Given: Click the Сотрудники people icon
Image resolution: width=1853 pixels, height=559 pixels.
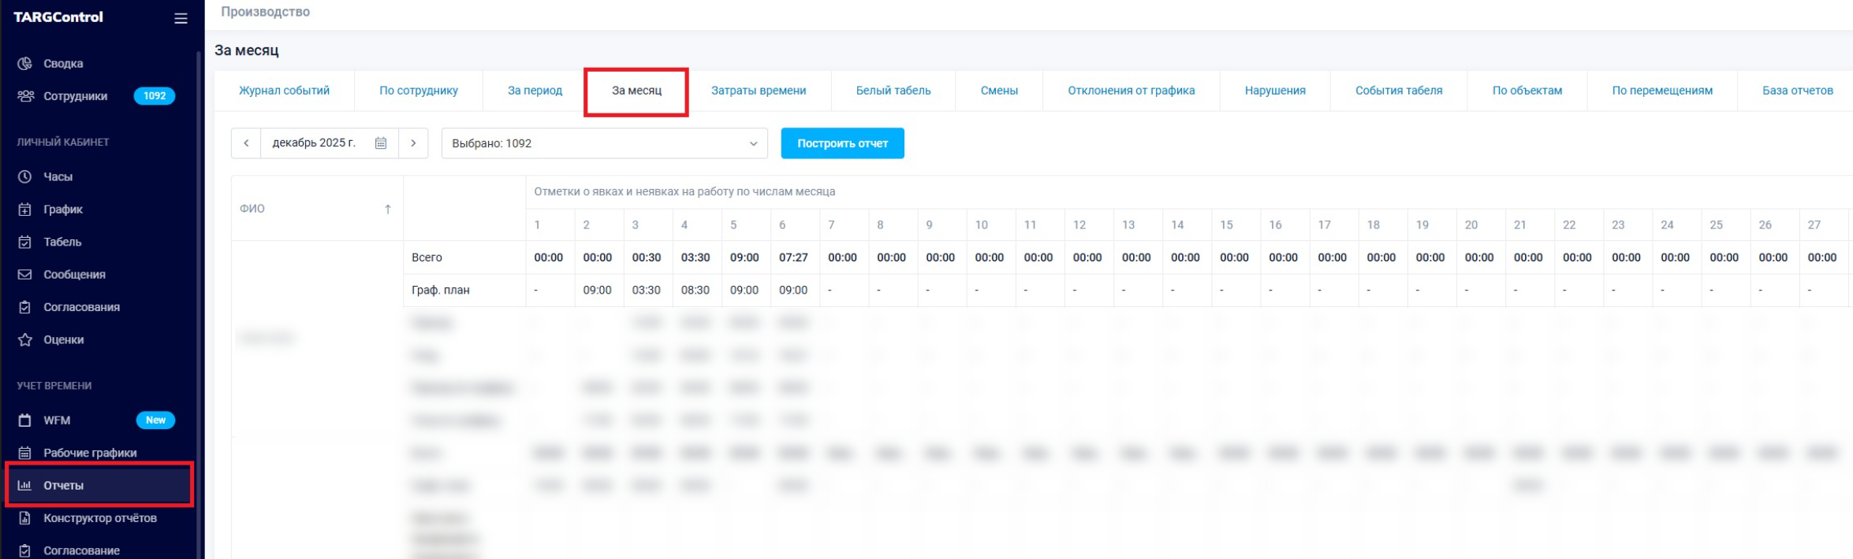Looking at the screenshot, I should (x=25, y=96).
